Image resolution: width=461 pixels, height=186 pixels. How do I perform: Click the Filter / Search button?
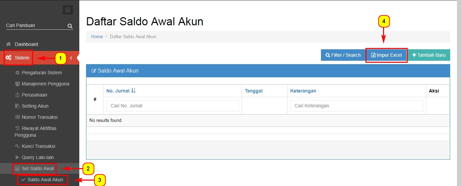point(343,55)
